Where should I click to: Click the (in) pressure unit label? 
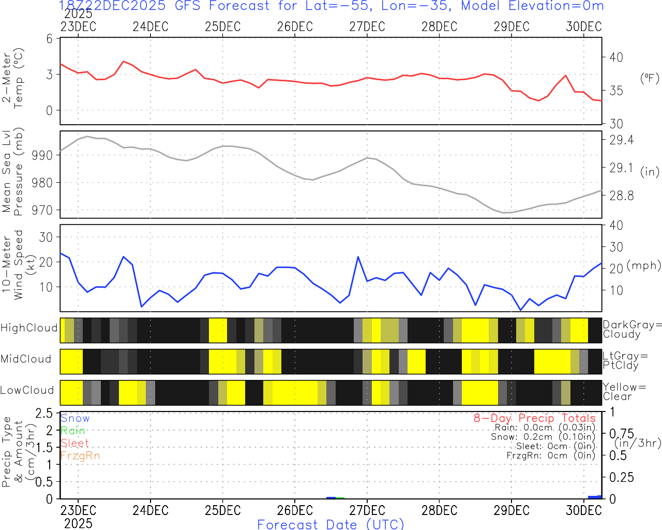pos(650,171)
